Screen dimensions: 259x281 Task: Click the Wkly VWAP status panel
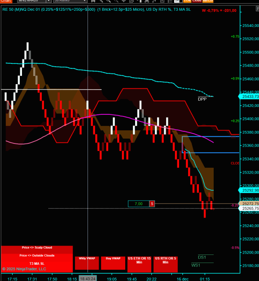pyautogui.click(x=87, y=263)
